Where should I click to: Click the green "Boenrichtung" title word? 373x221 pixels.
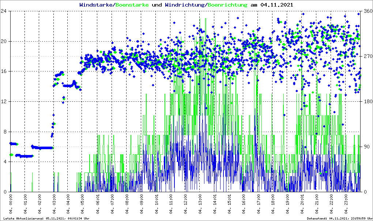[228, 5]
